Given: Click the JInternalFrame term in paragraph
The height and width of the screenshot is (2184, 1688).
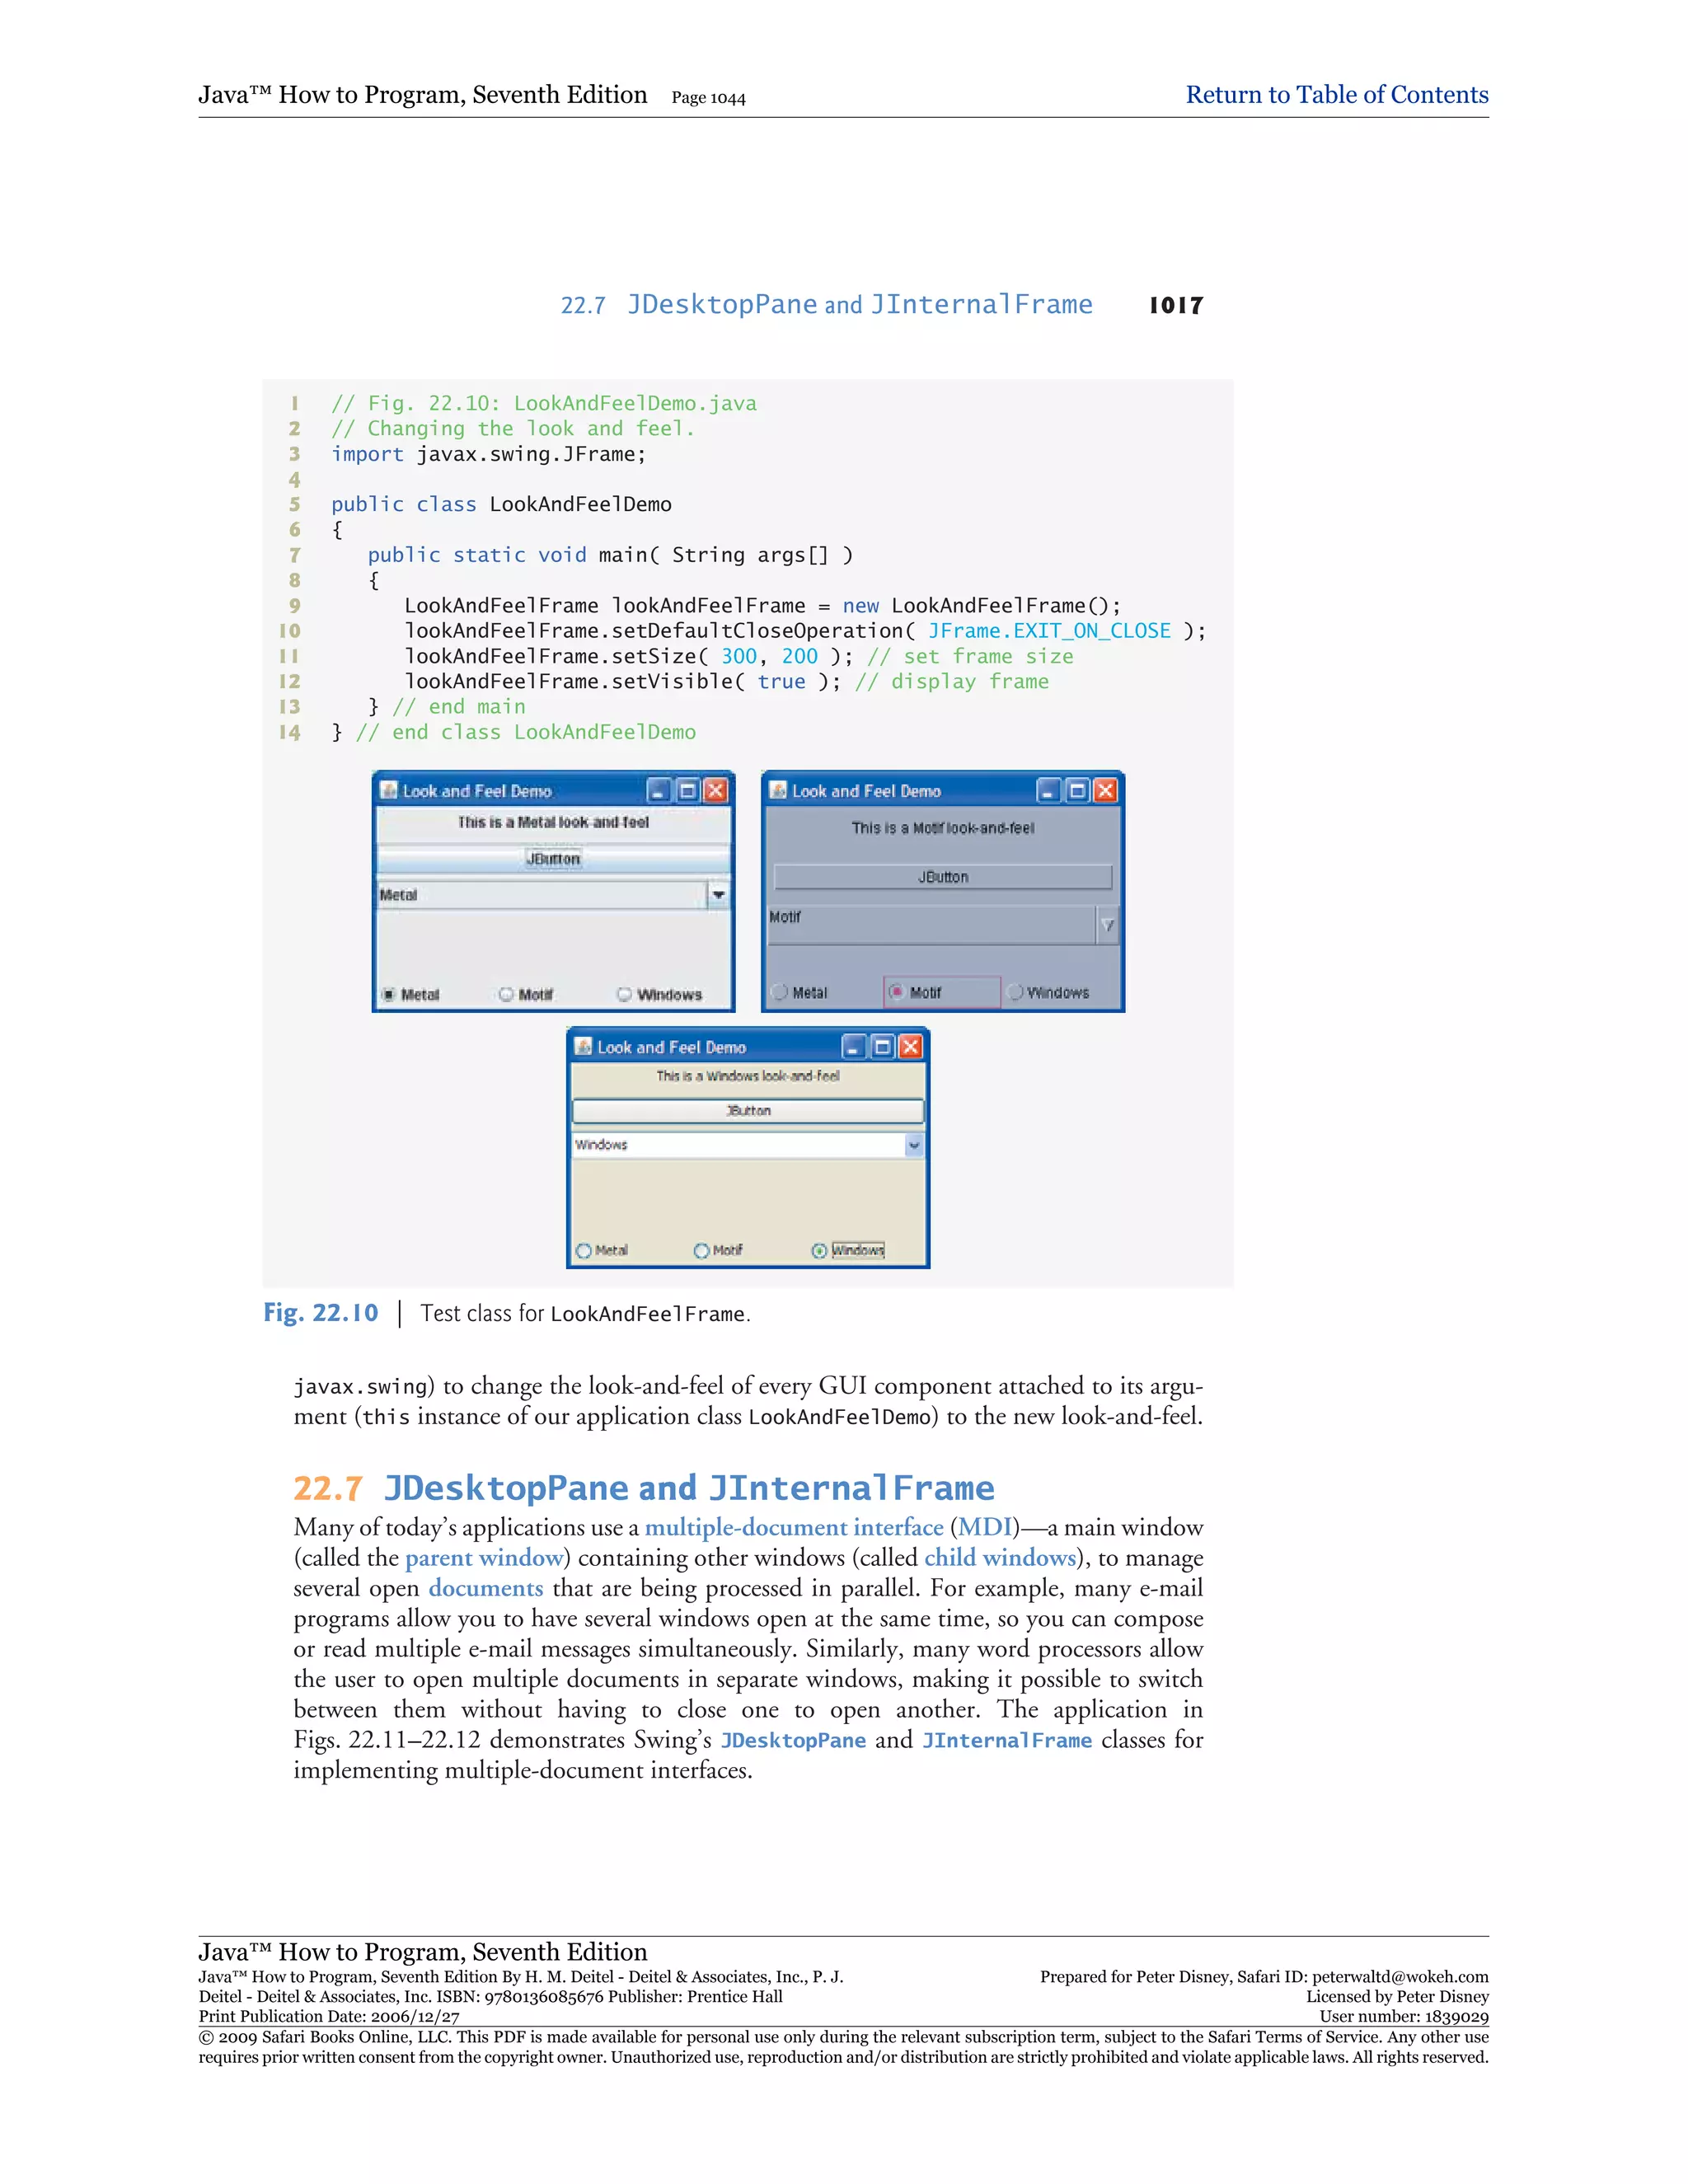Looking at the screenshot, I should [1006, 1740].
